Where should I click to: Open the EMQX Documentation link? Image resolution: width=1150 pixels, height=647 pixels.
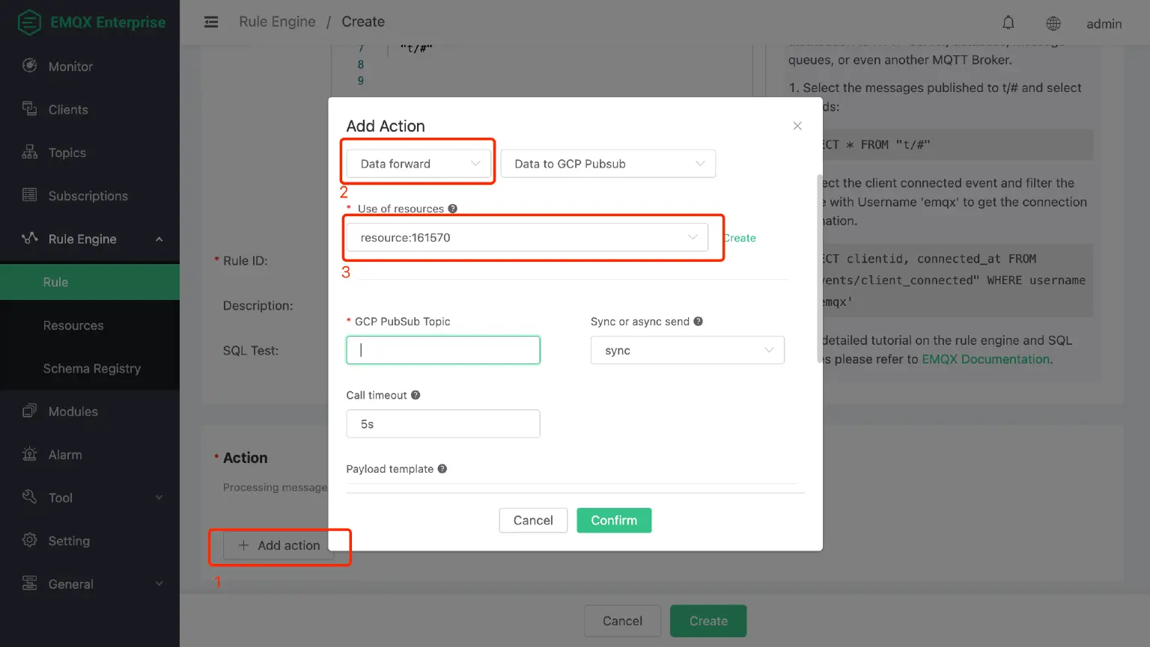(x=985, y=359)
